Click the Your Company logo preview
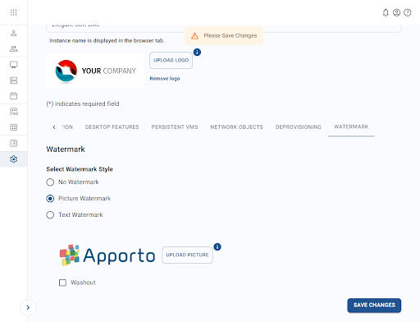This screenshot has height=322, width=420. click(94, 71)
